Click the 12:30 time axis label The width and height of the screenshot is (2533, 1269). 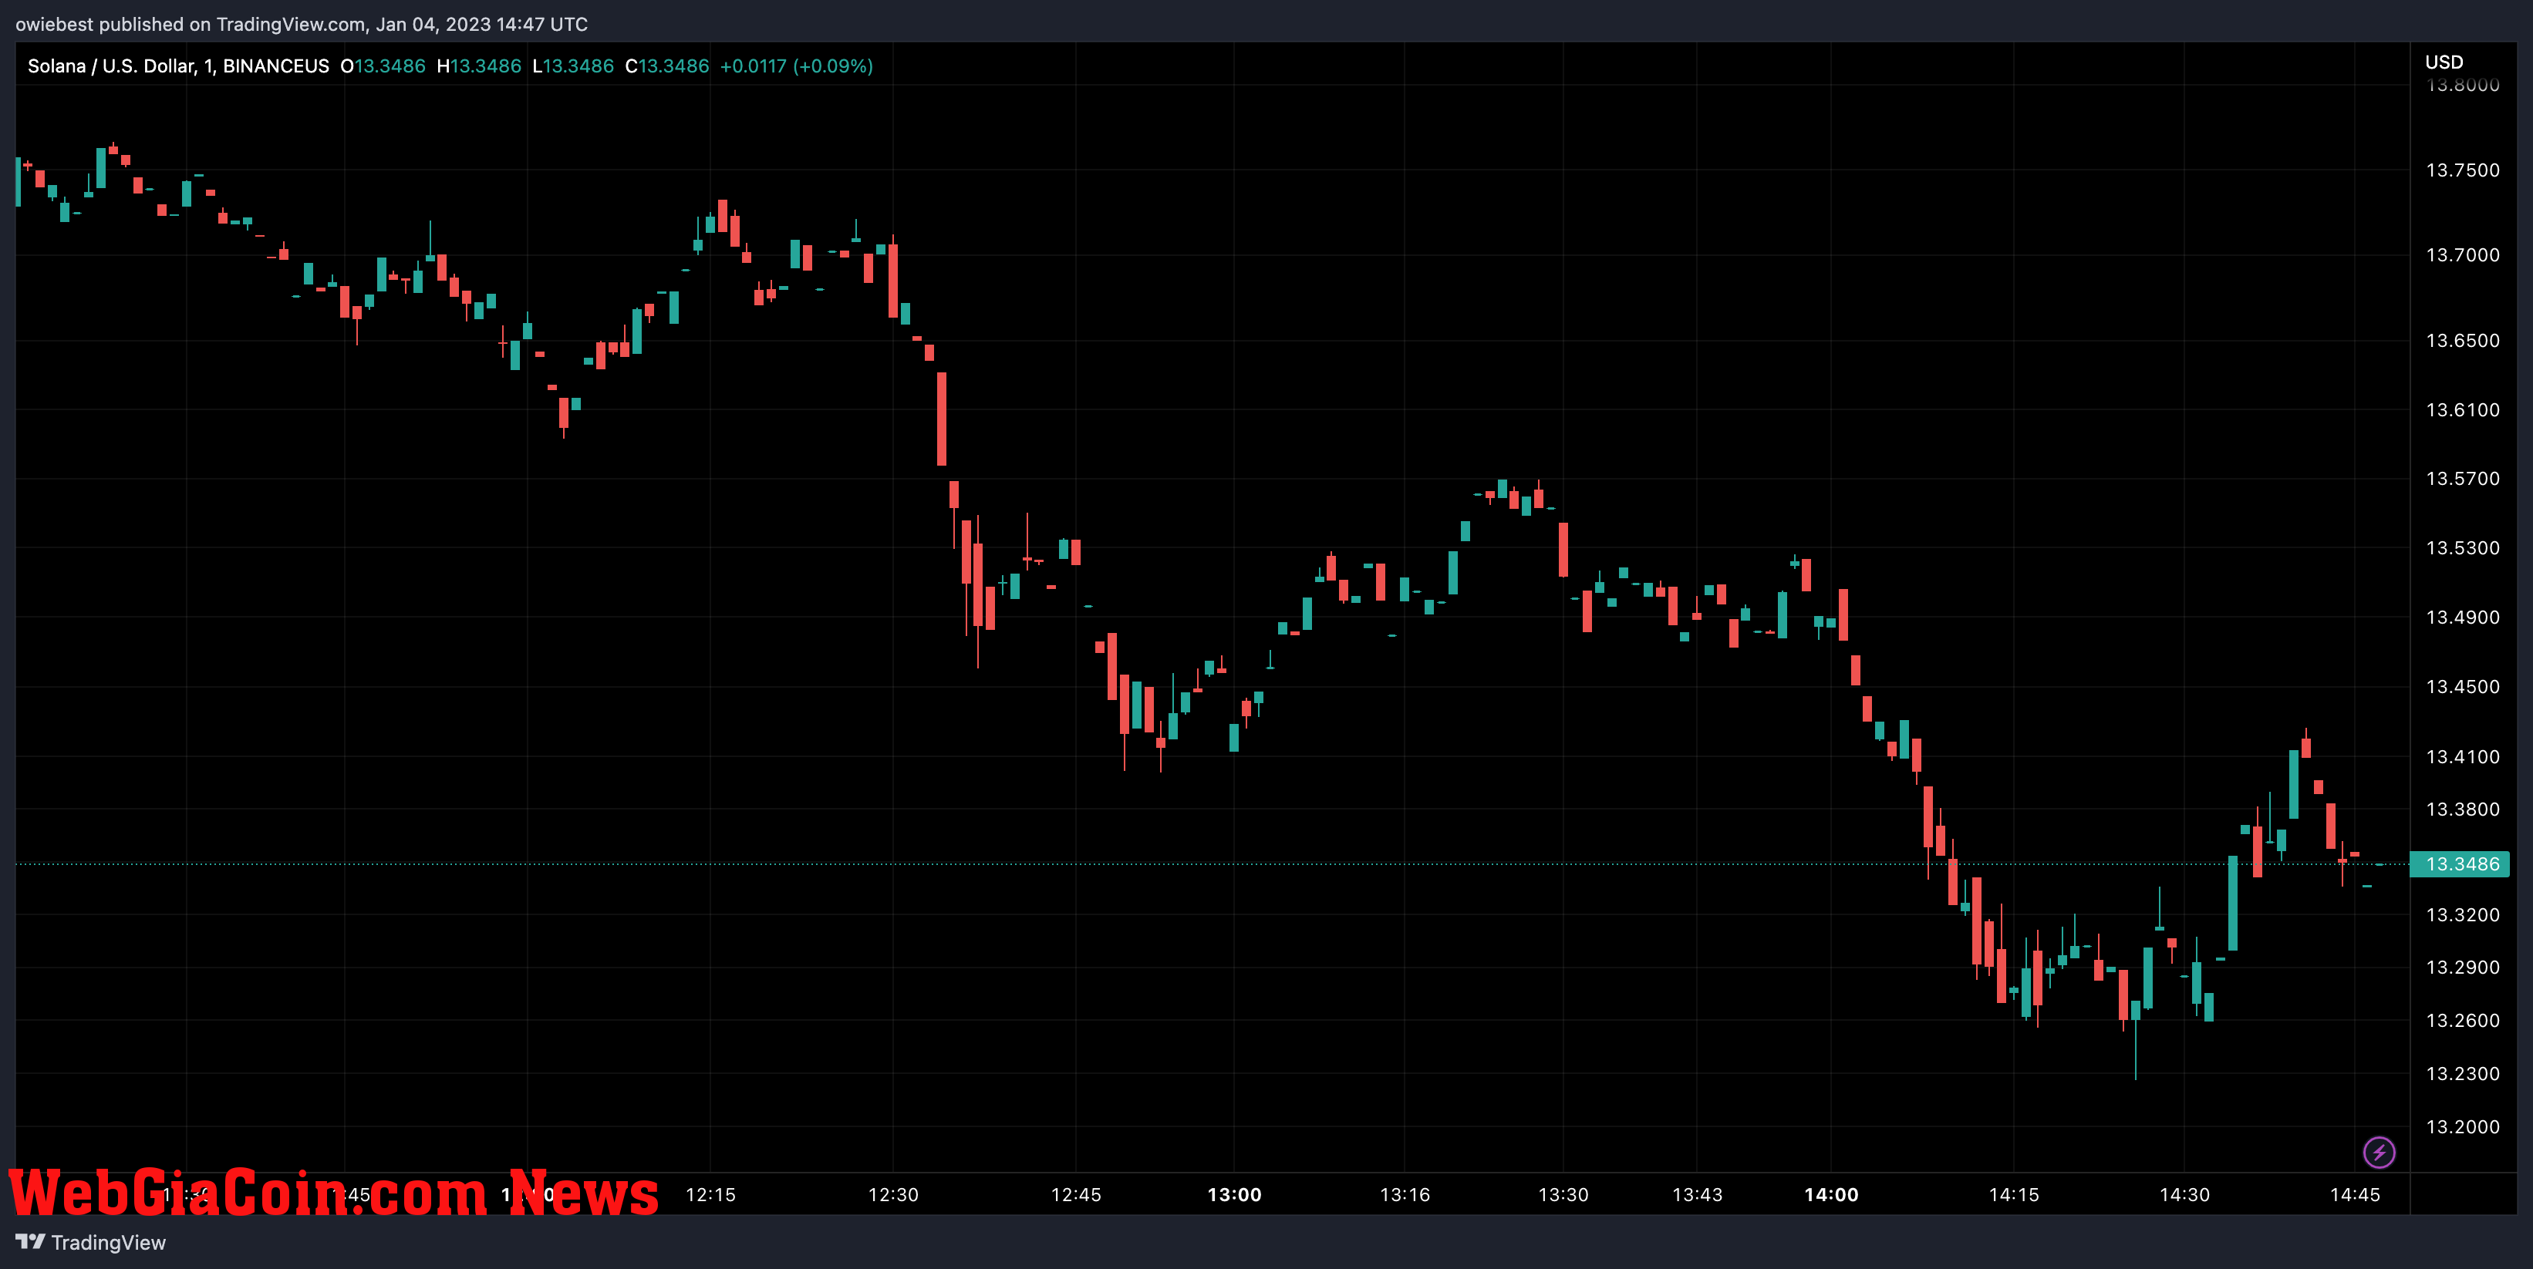click(x=893, y=1194)
